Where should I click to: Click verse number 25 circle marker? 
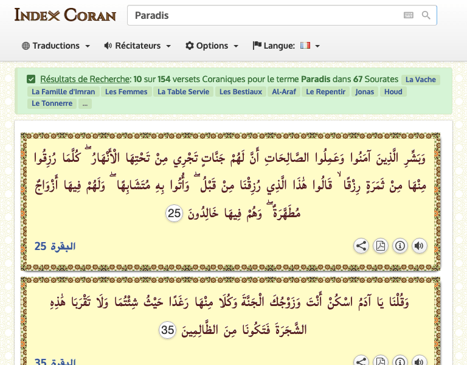175,213
